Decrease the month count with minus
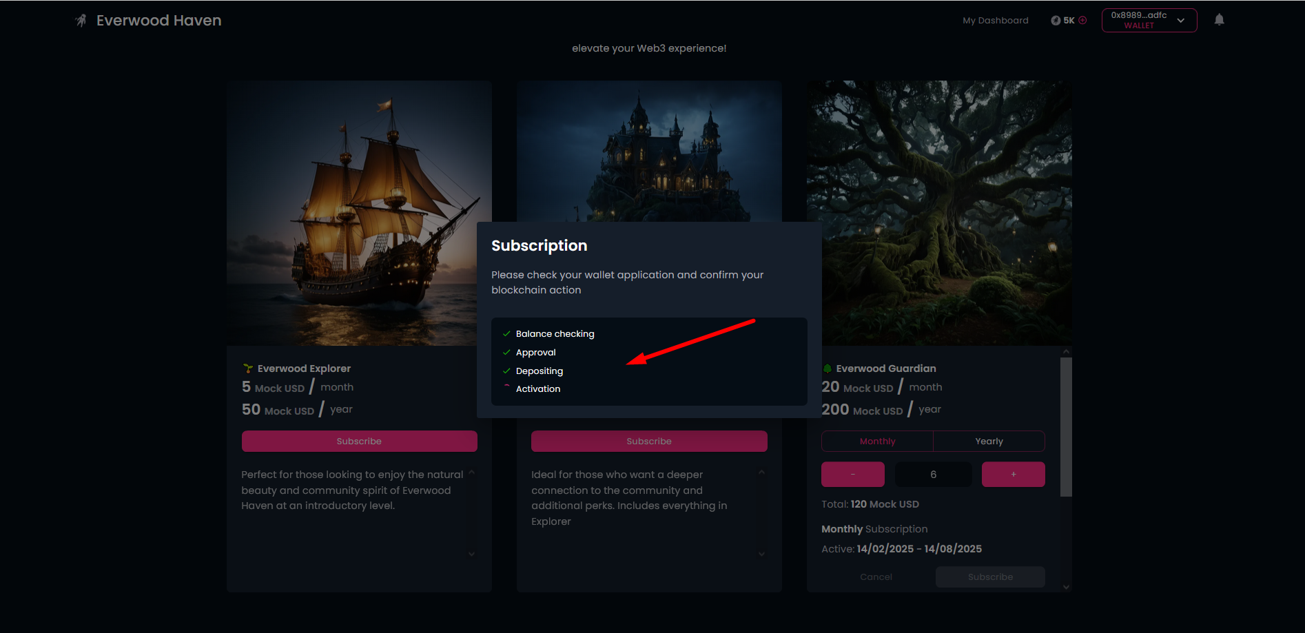 (852, 474)
